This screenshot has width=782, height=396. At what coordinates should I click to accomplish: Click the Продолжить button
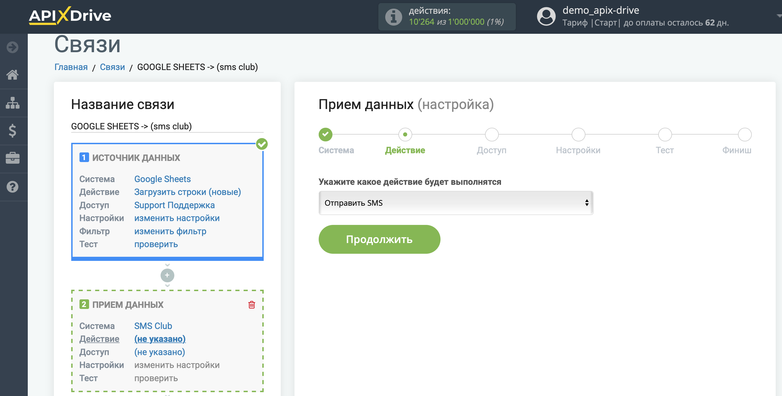tap(379, 239)
